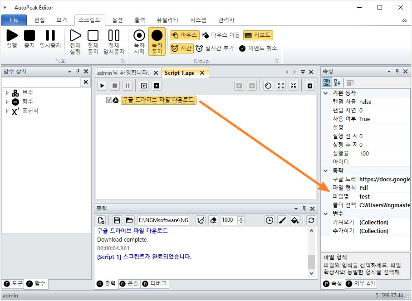Expand the 변수 tree node
This screenshot has height=301, width=412.
7,92
